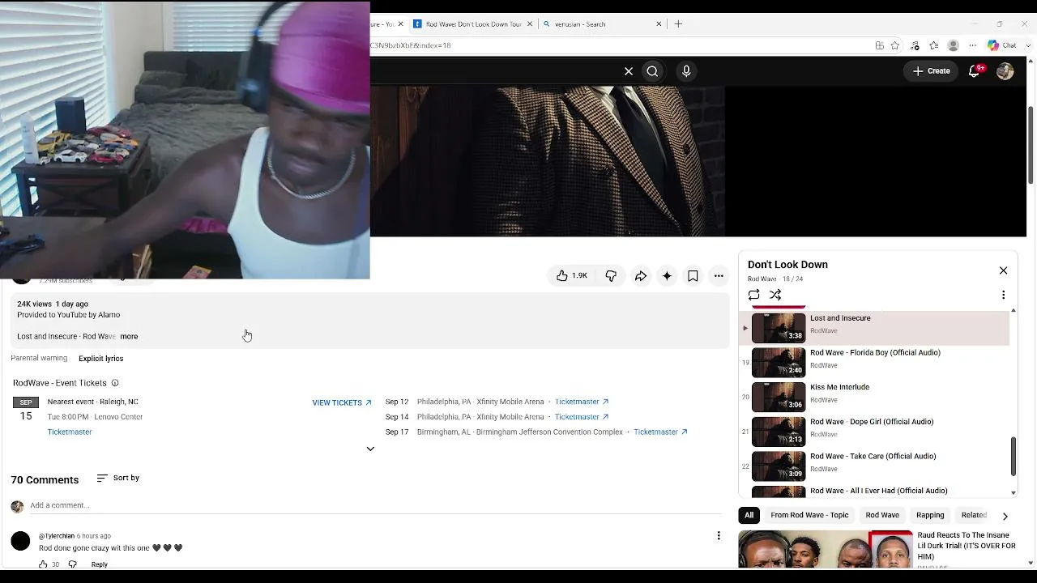Open the YouTube account avatar menu
Viewport: 1037px width, 583px height.
[x=1005, y=71]
